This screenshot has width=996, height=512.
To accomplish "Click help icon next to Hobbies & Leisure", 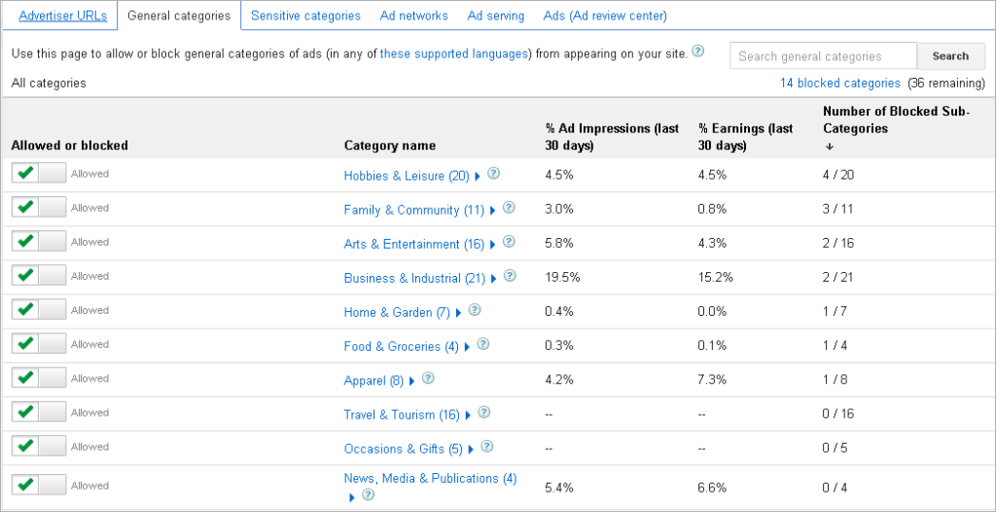I will coord(494,174).
